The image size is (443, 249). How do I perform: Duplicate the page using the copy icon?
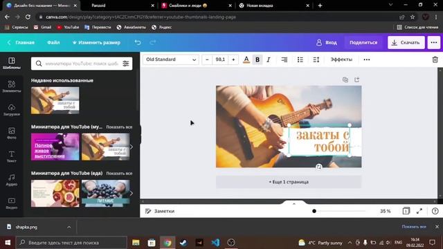point(345,80)
